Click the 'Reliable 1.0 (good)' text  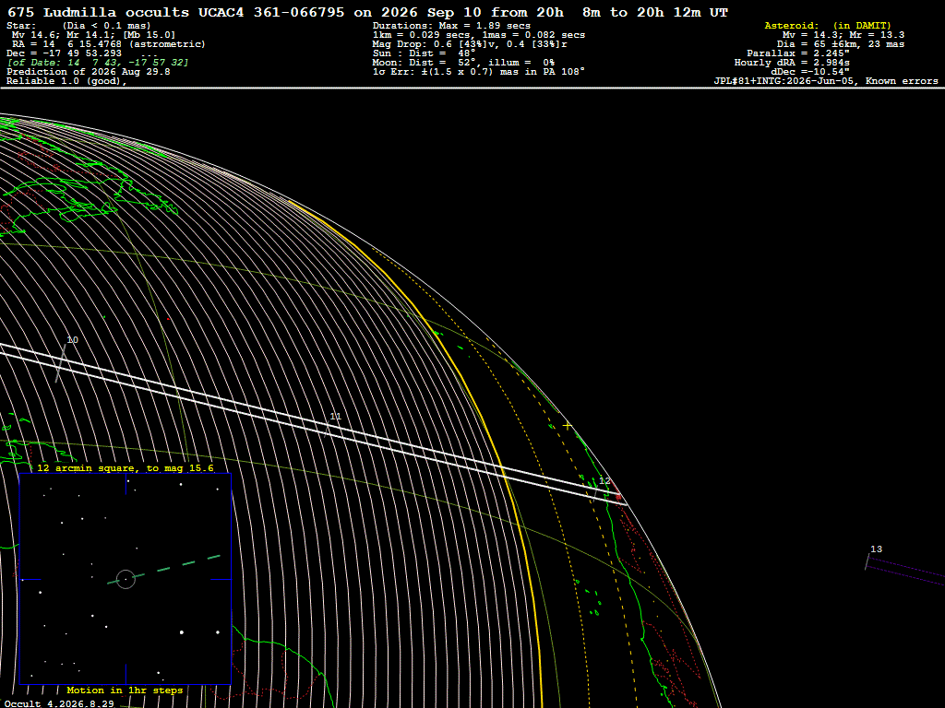[66, 81]
